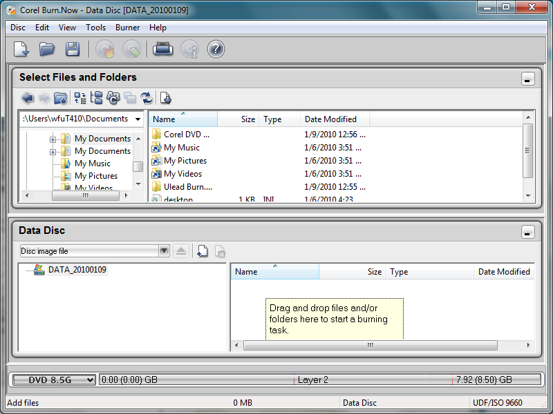
Task: Click the file browser vertical scrollbar up arrow
Action: coord(528,117)
